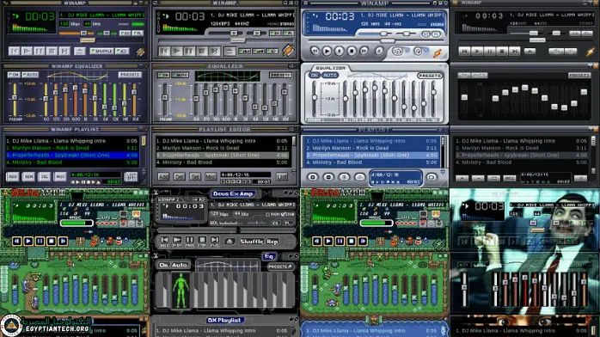Click the orange lightning bolt in the blue Winamp skin

point(438,52)
